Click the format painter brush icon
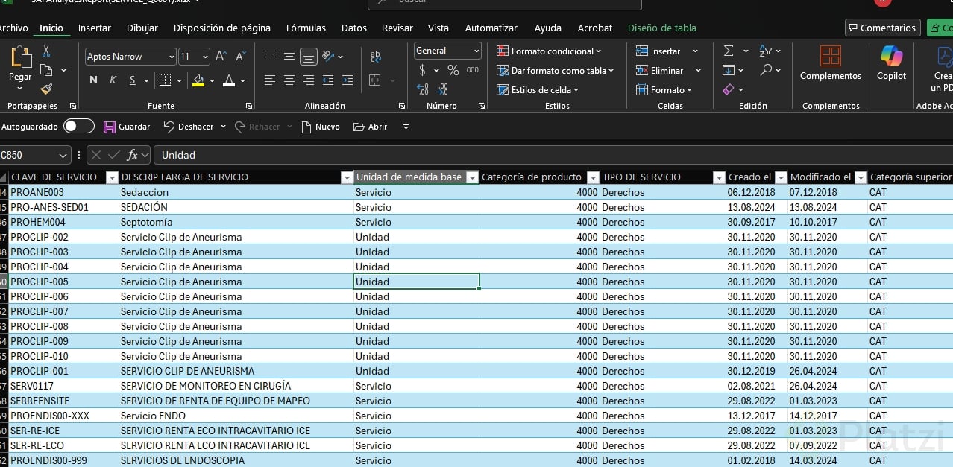The width and height of the screenshot is (953, 467). point(46,89)
